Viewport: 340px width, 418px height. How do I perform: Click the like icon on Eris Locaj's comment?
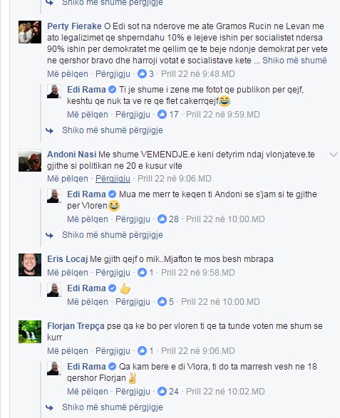pyautogui.click(x=142, y=273)
